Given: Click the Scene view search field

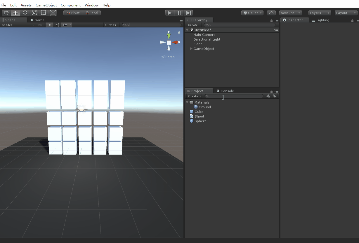Looking at the screenshot, I should click(x=152, y=25).
